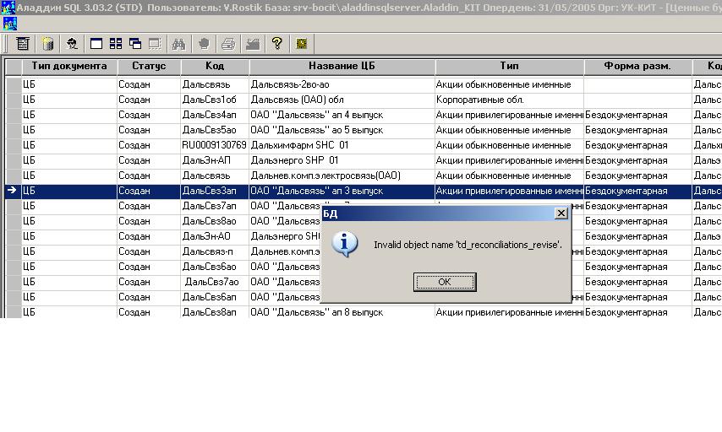Select 'ОАО "Дальсвязь" ап 8 выпуск' cell
Image resolution: width=722 pixels, height=432 pixels.
[342, 312]
